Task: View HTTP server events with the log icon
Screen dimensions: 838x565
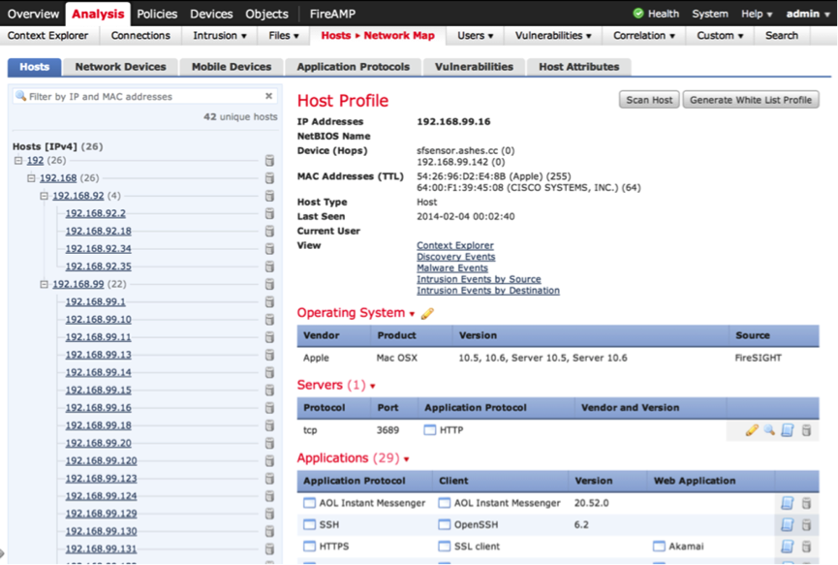Action: click(x=788, y=429)
